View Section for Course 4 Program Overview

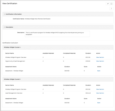100,57
